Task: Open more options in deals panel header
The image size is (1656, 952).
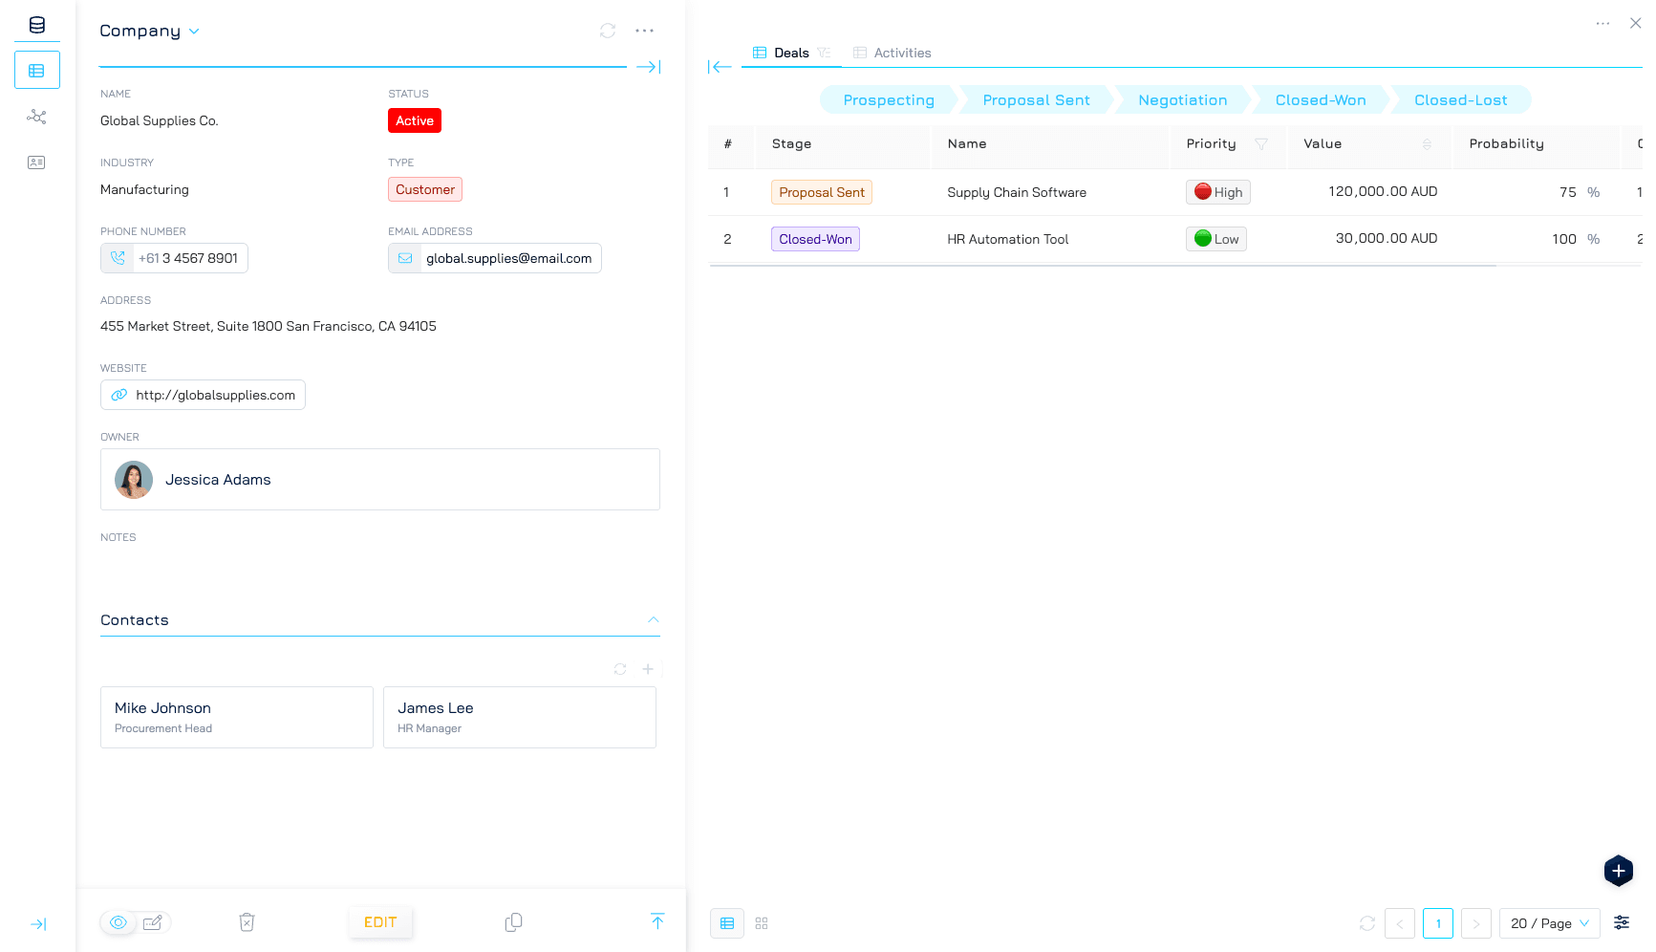Action: point(1602,24)
